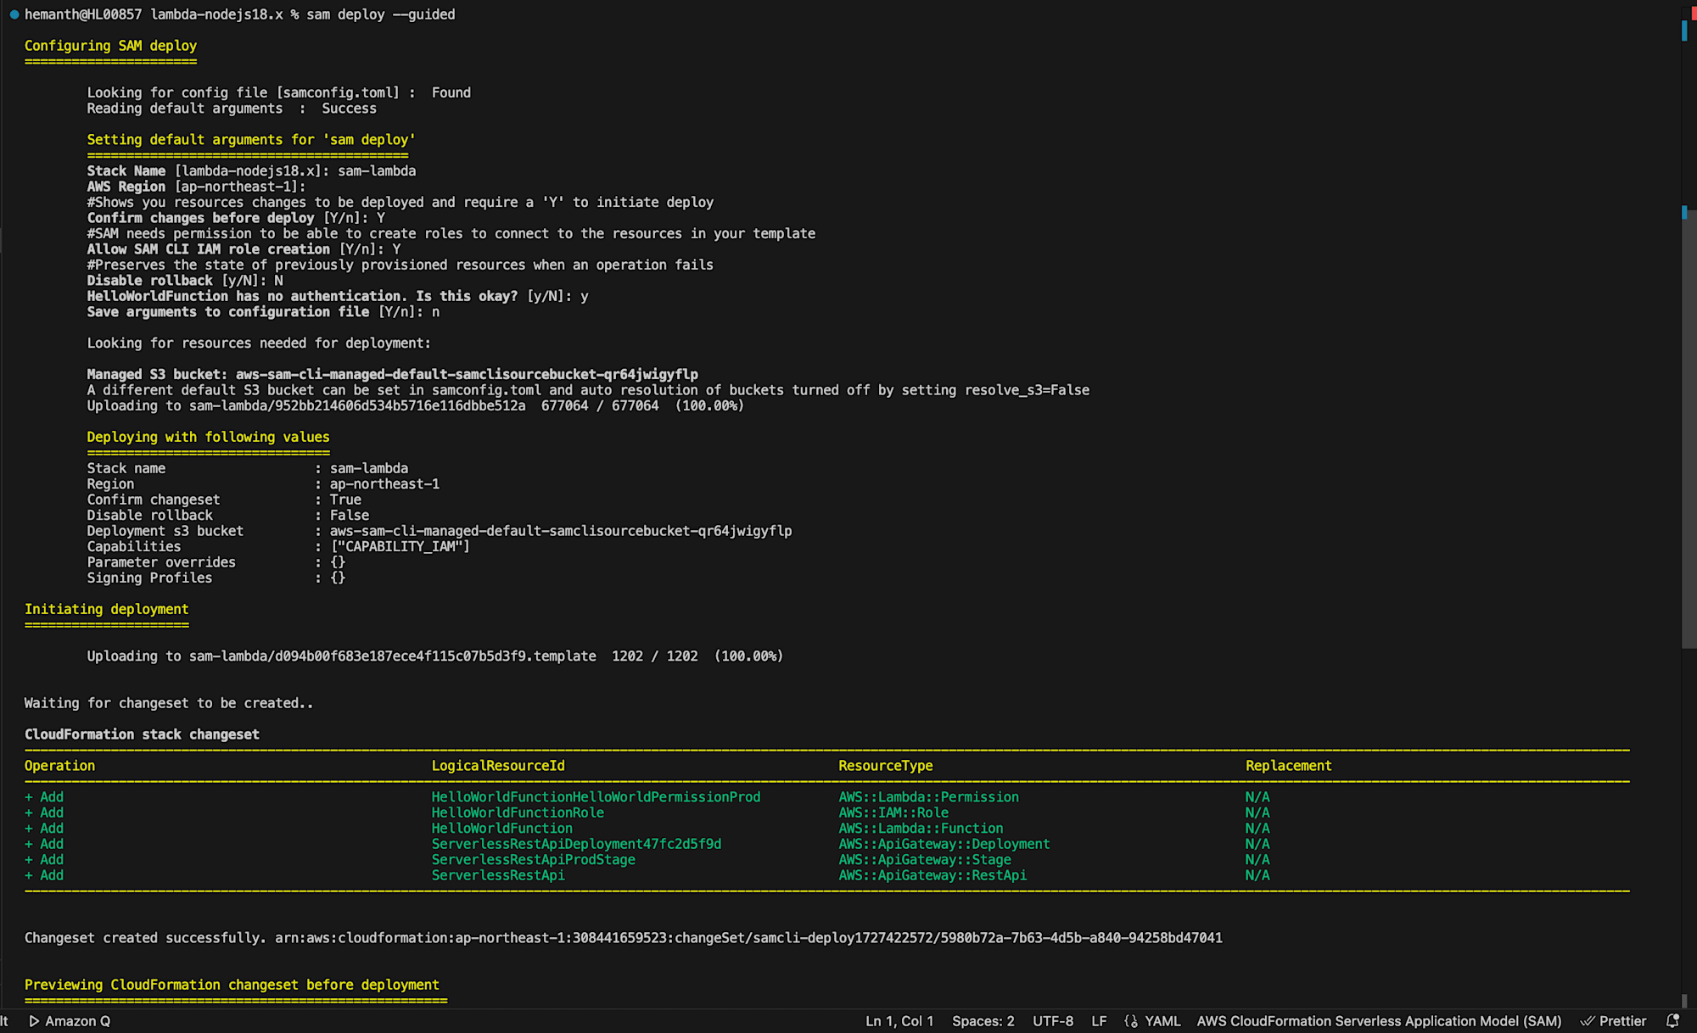Click 'sam deploy --guided' command text
This screenshot has width=1697, height=1033.
click(381, 14)
